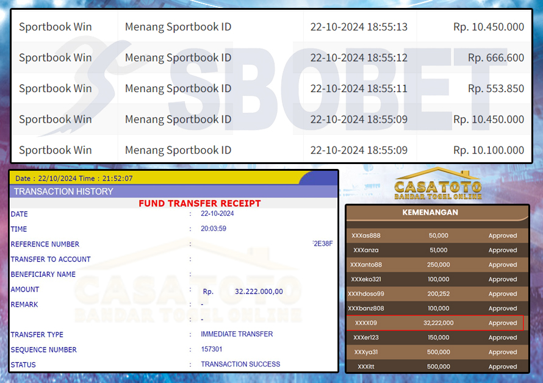
Task: Select the Rp. 666.600 win amount
Action: click(495, 58)
